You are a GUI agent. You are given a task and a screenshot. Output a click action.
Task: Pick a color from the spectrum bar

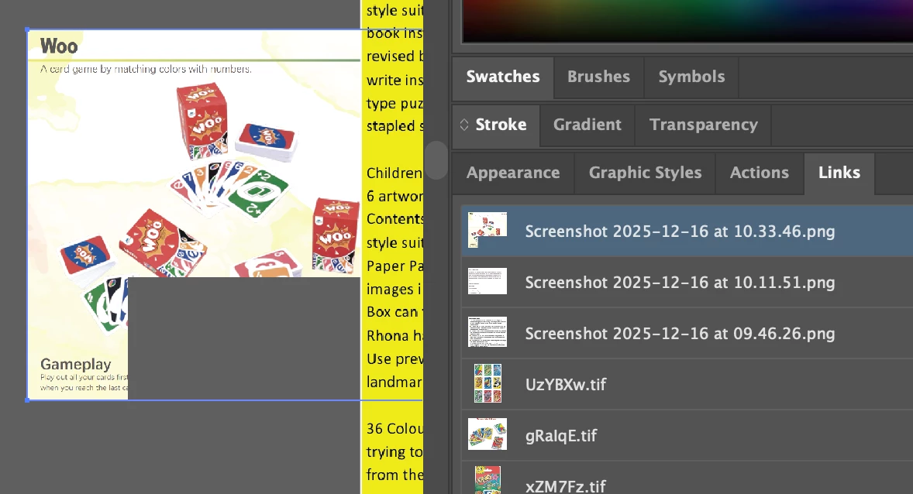pos(687,21)
